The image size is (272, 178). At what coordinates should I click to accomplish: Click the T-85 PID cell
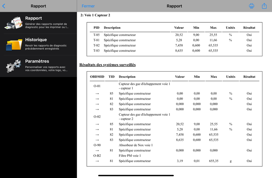pos(97,35)
